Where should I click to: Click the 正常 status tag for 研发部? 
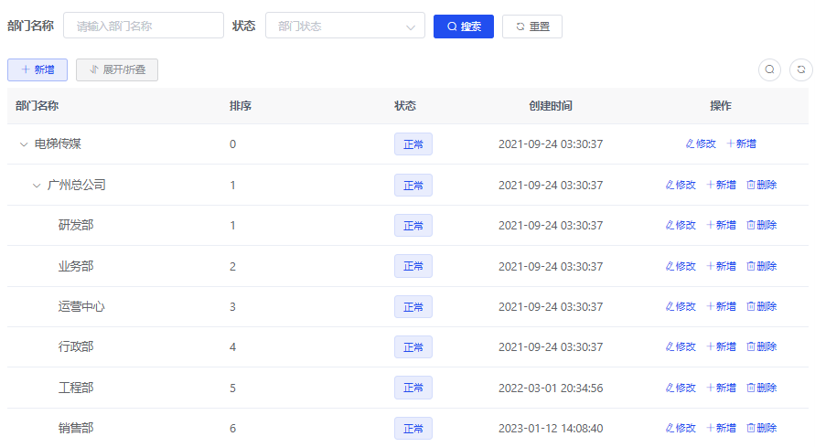[x=413, y=226]
